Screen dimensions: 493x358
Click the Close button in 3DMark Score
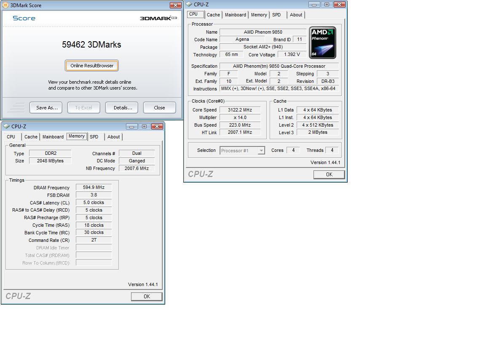[x=159, y=108]
